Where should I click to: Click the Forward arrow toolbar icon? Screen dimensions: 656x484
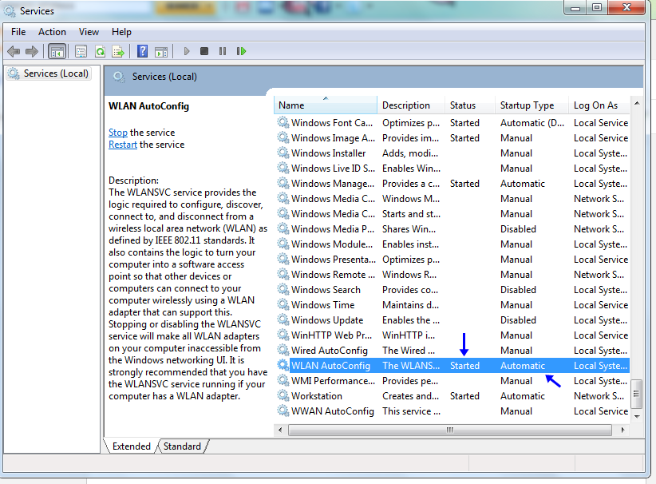(x=32, y=51)
